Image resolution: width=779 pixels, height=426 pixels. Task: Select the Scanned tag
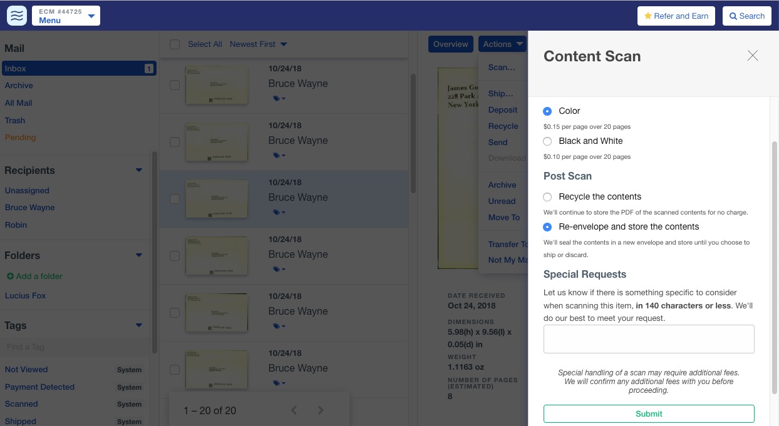[x=21, y=403]
